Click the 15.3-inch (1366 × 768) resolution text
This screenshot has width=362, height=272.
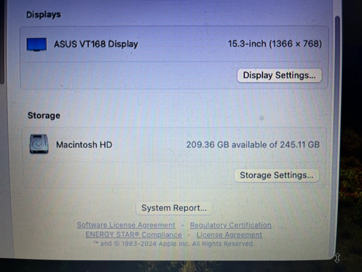tap(275, 44)
